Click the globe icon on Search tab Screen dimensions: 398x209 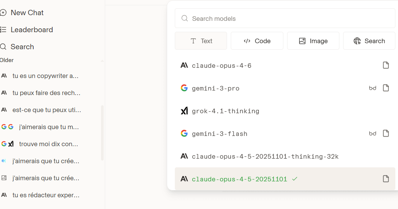tap(357, 41)
